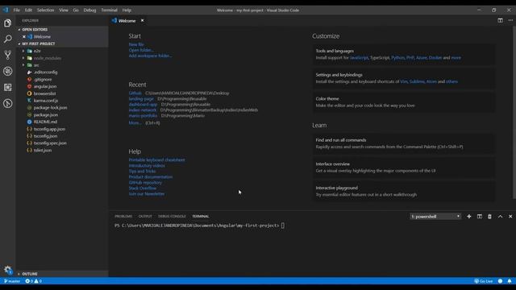Click the Open folder... link
Image resolution: width=516 pixels, height=290 pixels.
coord(141,50)
